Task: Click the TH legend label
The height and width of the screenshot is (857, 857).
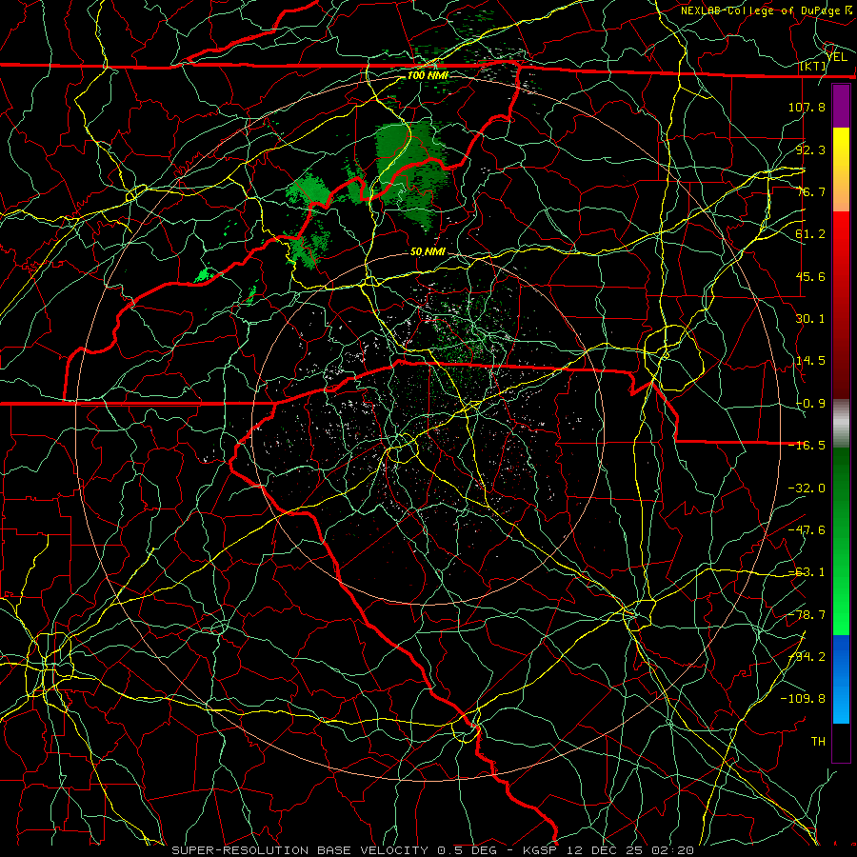Action: coord(818,742)
